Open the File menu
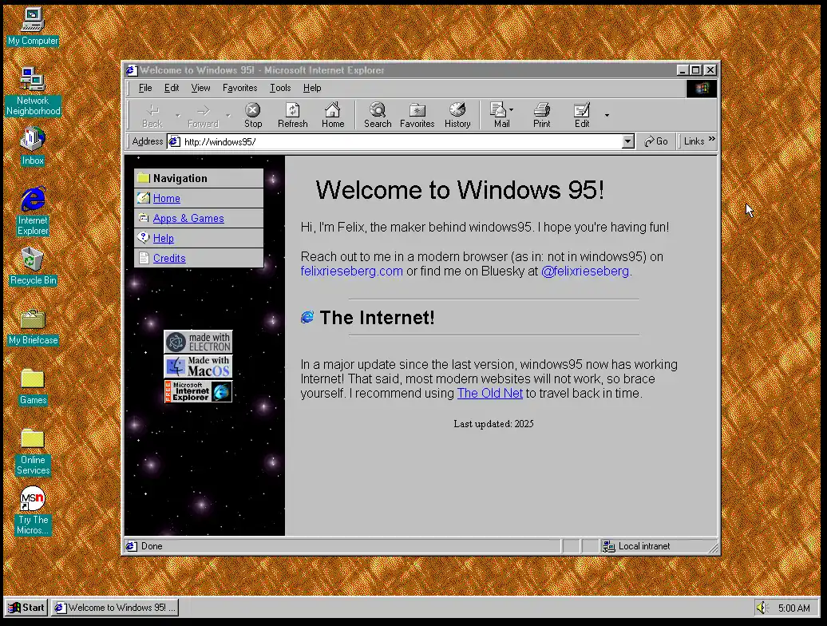This screenshot has height=626, width=827. point(145,88)
